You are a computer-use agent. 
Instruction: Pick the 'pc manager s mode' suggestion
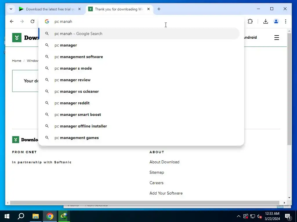tap(139, 68)
